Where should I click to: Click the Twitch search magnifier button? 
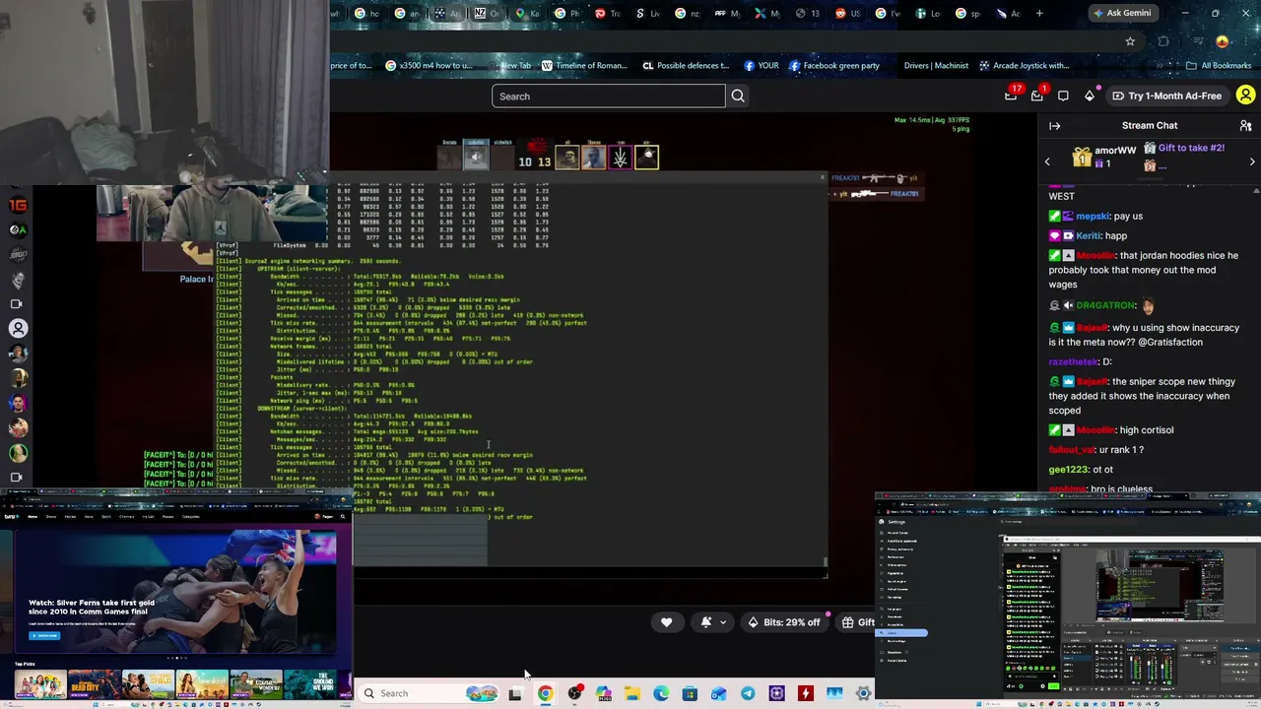click(738, 97)
